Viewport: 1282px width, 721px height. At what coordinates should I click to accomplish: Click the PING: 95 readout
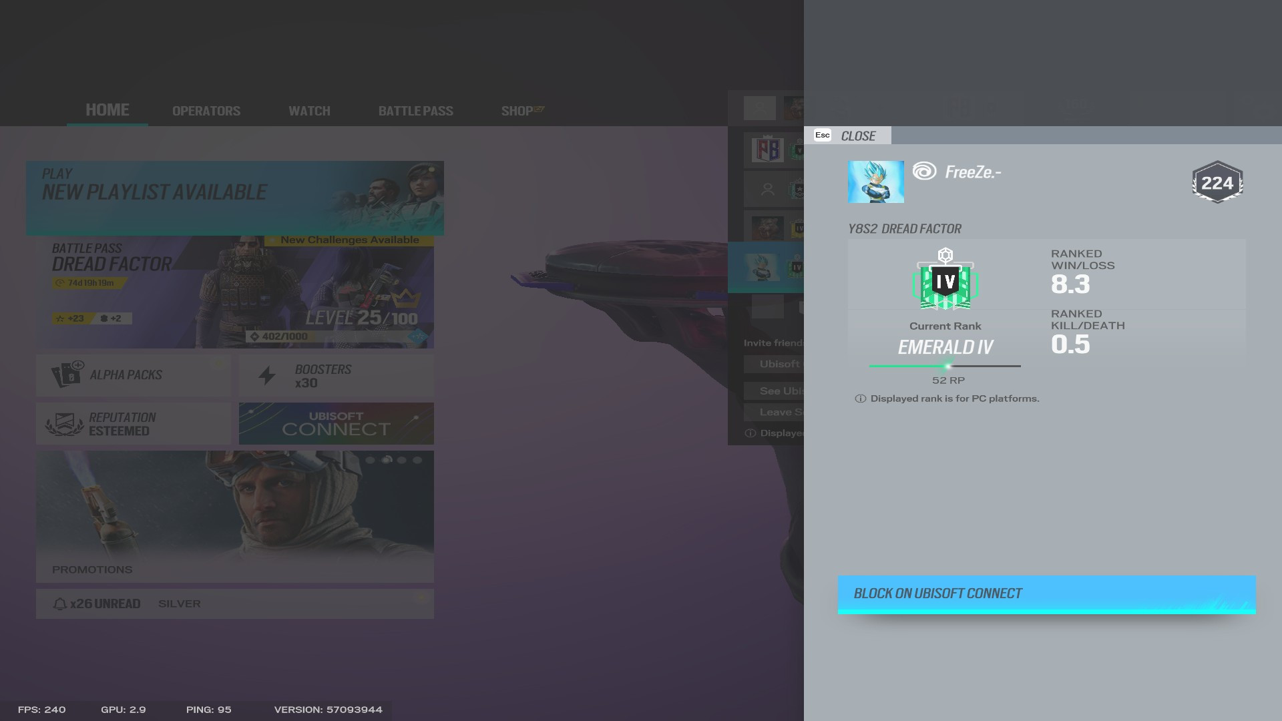209,710
